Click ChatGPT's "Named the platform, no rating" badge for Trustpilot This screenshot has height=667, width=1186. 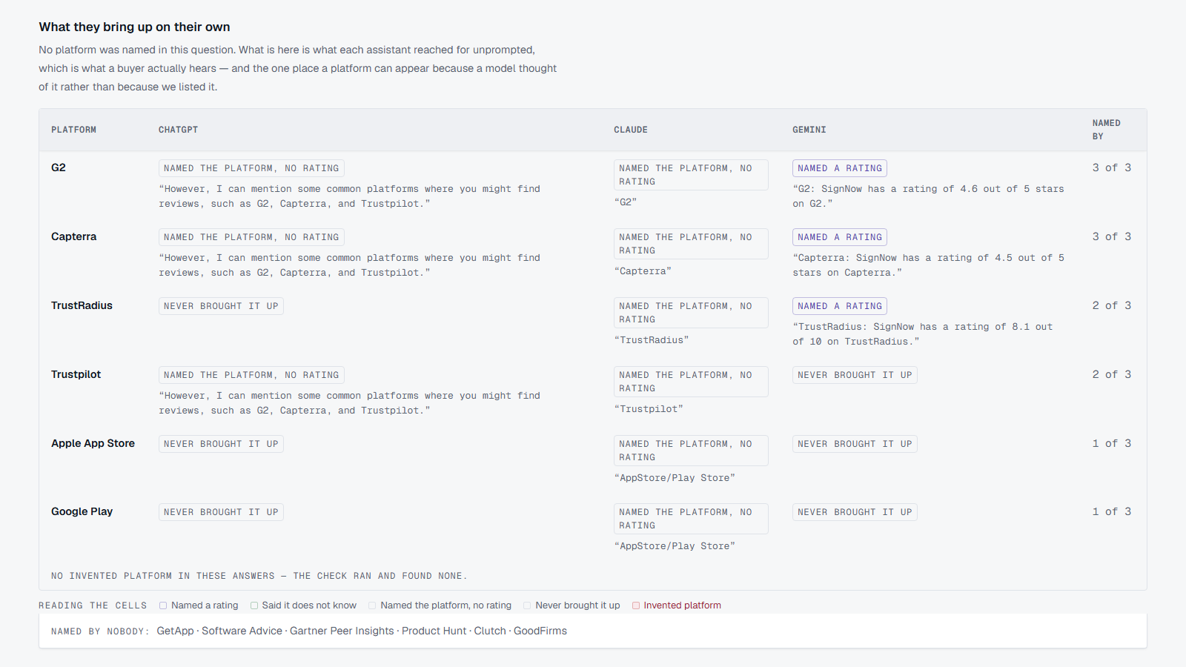tap(251, 375)
